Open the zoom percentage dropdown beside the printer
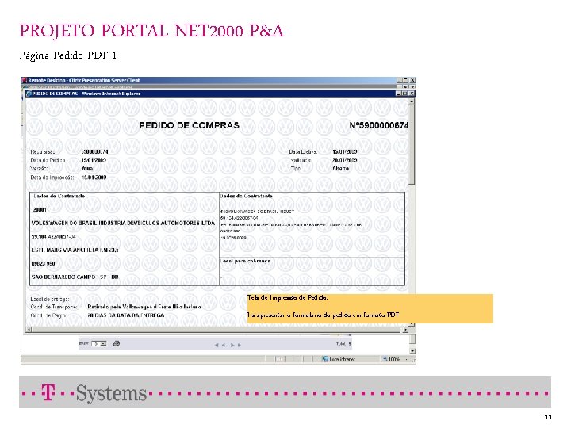This screenshot has height=428, width=571. (x=98, y=343)
